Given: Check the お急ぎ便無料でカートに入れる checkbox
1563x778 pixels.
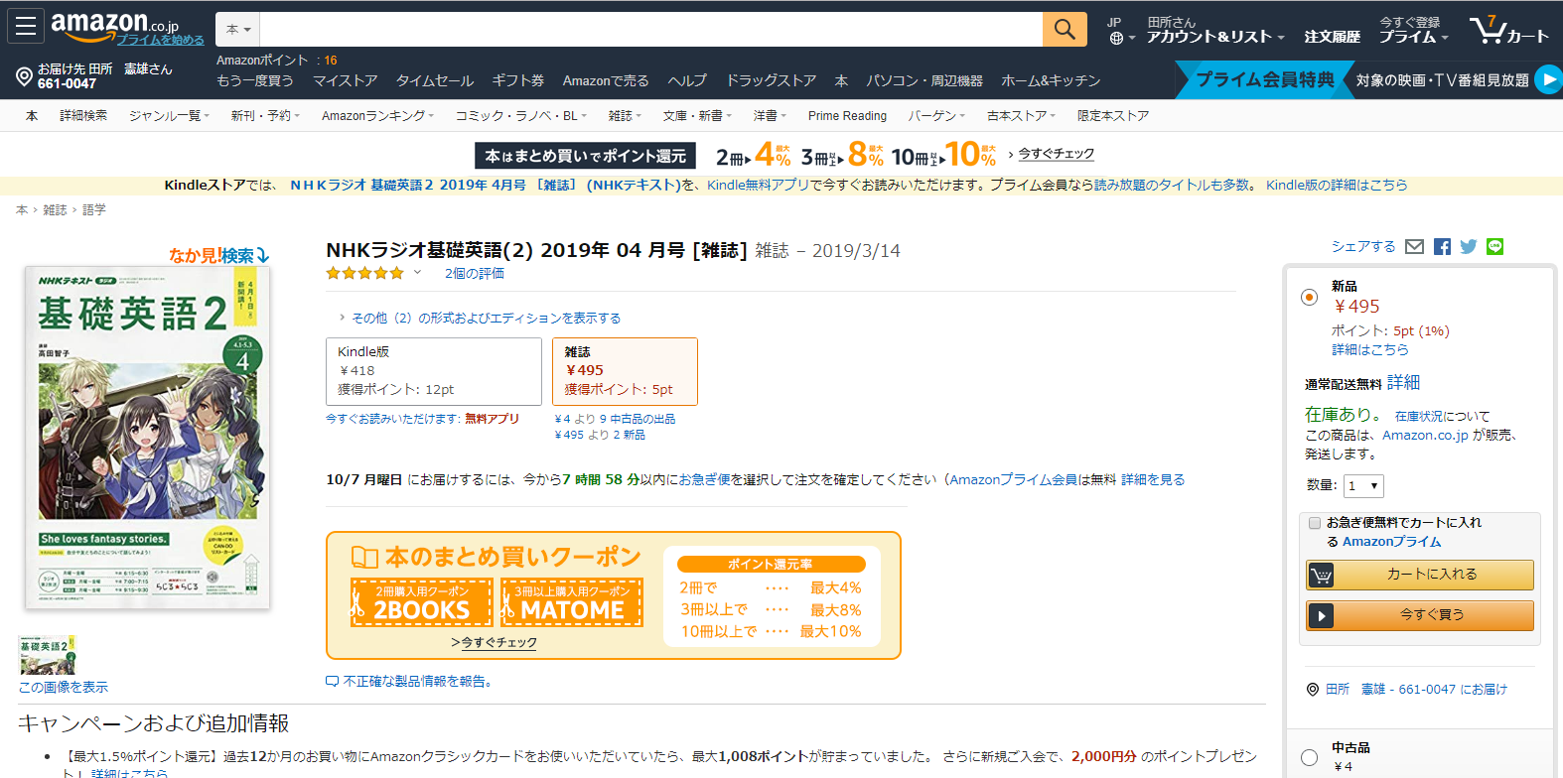Looking at the screenshot, I should [x=1315, y=523].
